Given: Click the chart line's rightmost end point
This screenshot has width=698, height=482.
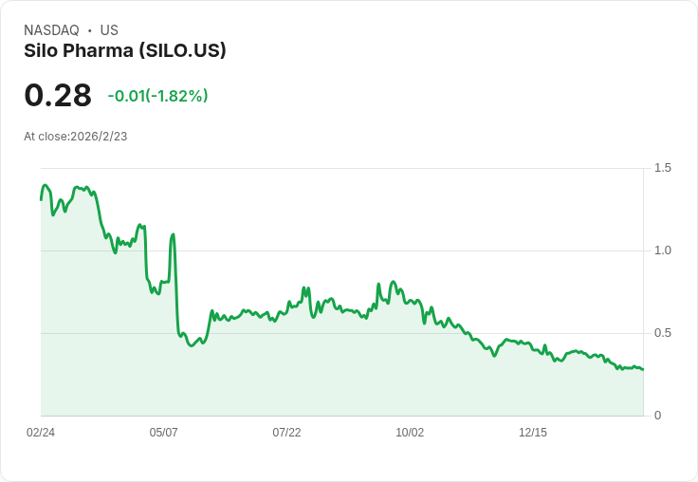Looking at the screenshot, I should pos(642,369).
